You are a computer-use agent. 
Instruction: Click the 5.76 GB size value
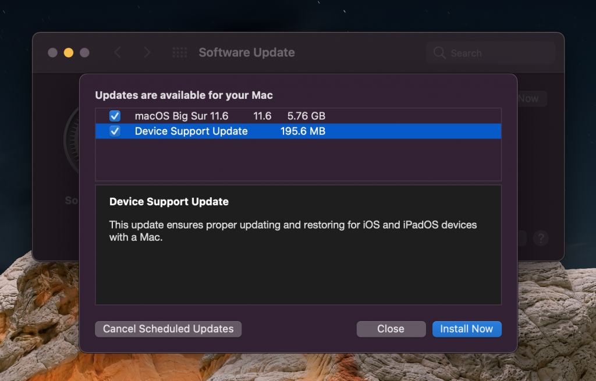[x=306, y=116]
